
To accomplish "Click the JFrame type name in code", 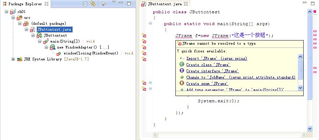I will coord(183,36).
